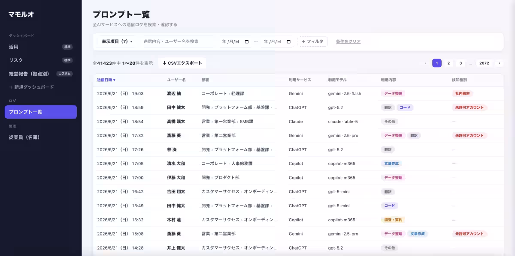Click the 開発 › プロダクト部 department cell
This screenshot has height=256, width=515.
point(221,178)
